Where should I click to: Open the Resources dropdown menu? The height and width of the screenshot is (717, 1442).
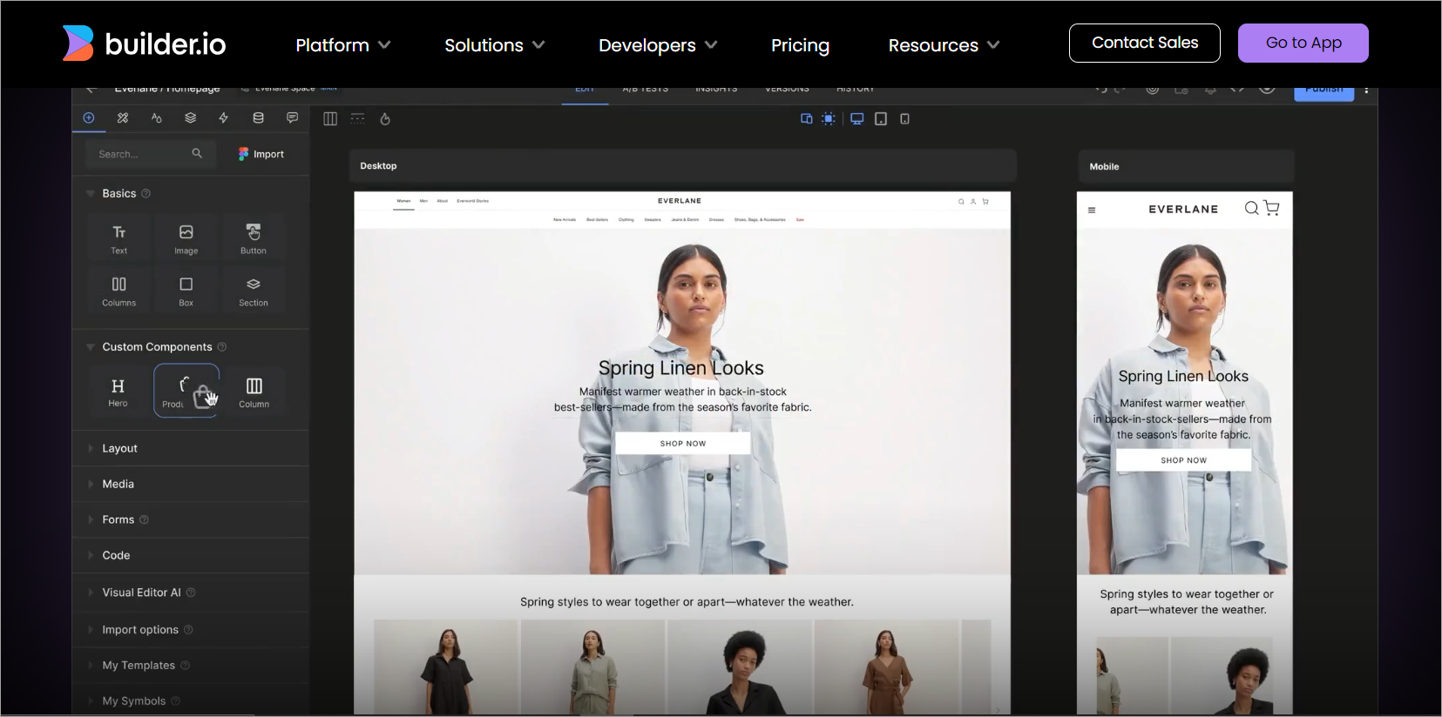click(944, 45)
